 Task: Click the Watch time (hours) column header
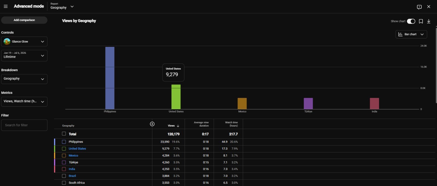(231, 124)
